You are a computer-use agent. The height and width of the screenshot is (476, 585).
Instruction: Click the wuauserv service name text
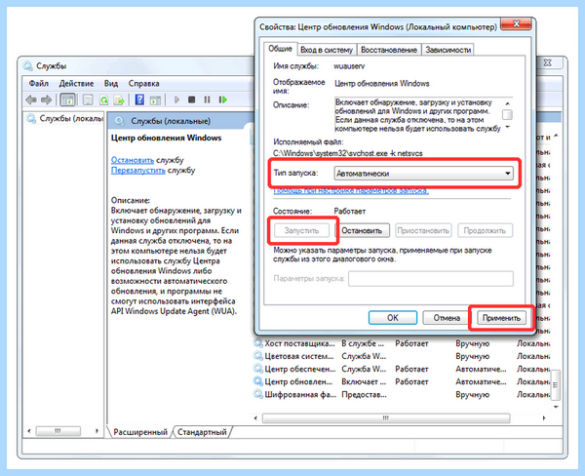pos(349,66)
